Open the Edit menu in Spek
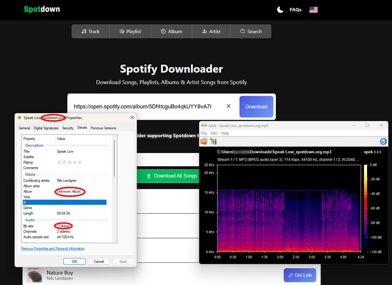Viewport: 392px width, 285px height. coord(214,133)
